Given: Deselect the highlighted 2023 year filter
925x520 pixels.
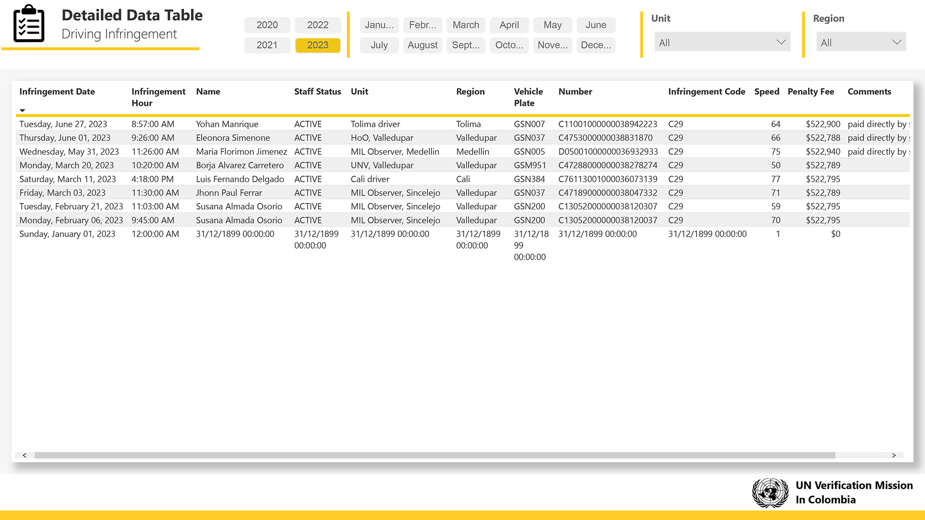Looking at the screenshot, I should [x=318, y=45].
